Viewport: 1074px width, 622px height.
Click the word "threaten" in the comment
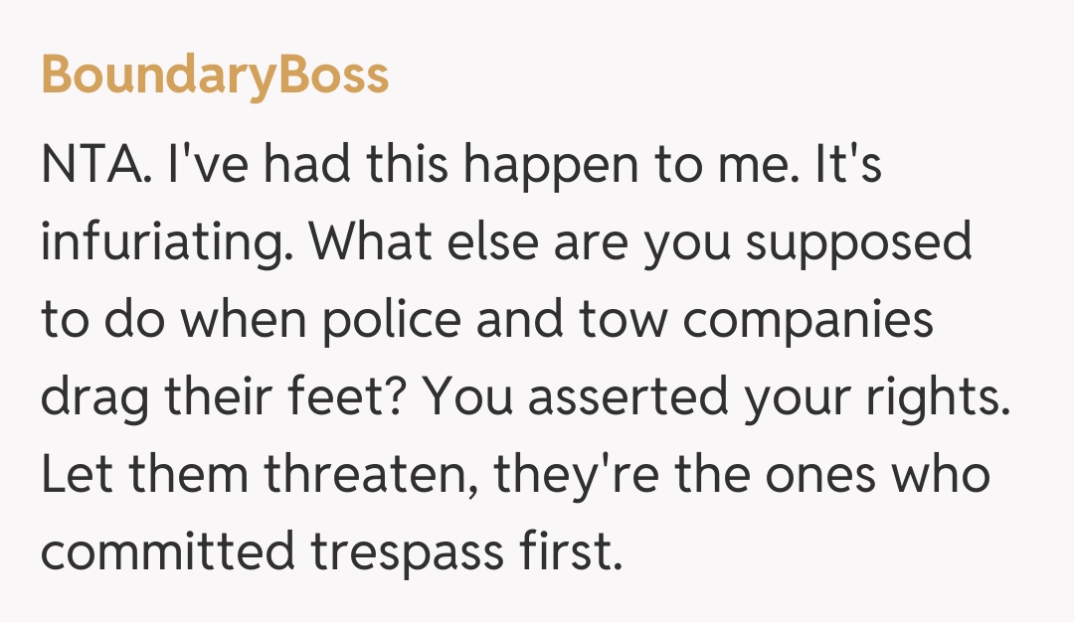(x=370, y=476)
